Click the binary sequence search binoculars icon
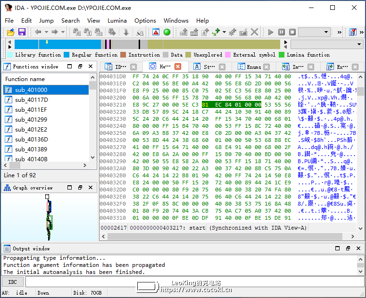 tap(99, 32)
